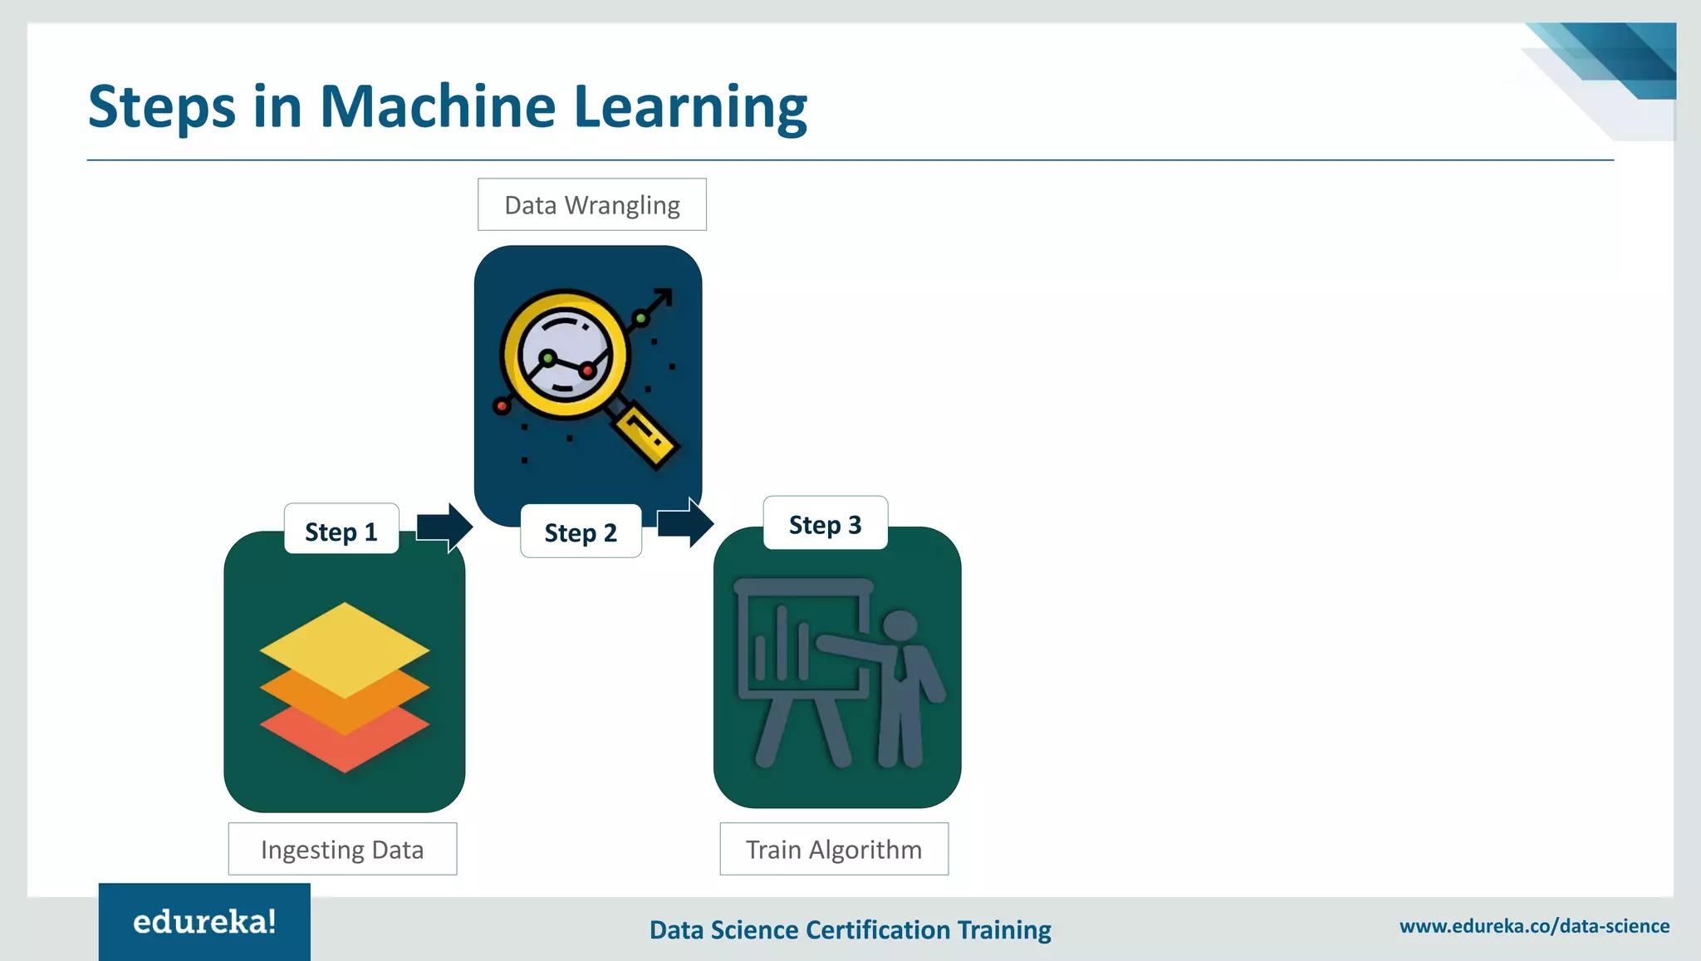Click the Train Algorithm text box
The height and width of the screenshot is (961, 1701).
[x=834, y=849]
